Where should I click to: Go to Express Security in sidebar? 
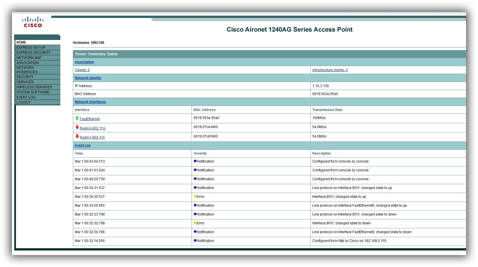(x=33, y=53)
